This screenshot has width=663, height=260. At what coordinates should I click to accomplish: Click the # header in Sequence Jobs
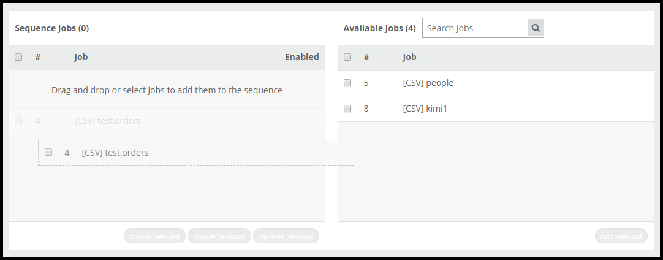pos(37,57)
